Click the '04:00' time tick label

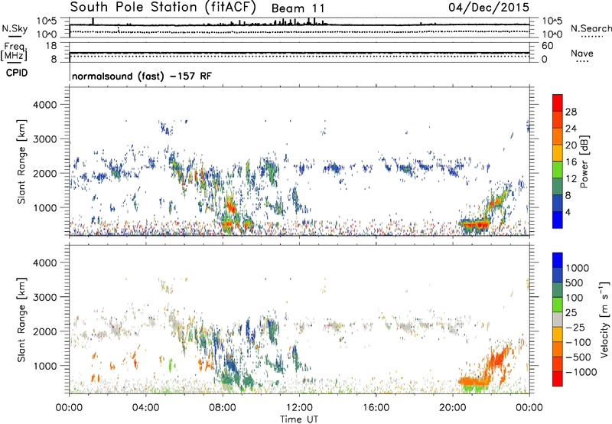click(x=145, y=407)
